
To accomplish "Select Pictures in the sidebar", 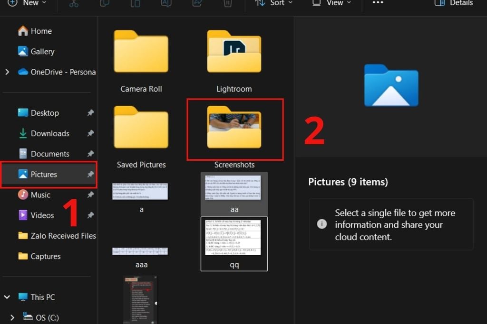I will pyautogui.click(x=49, y=175).
